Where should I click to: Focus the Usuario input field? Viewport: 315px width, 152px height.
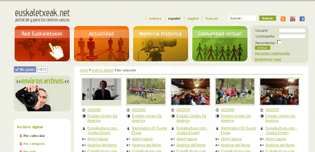[292, 30]
